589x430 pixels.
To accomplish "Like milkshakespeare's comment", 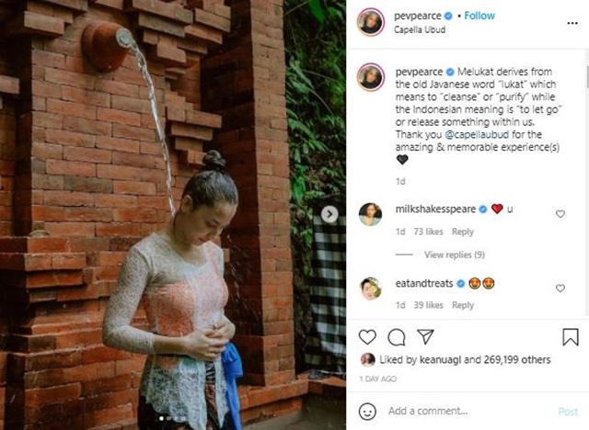I will pos(560,214).
